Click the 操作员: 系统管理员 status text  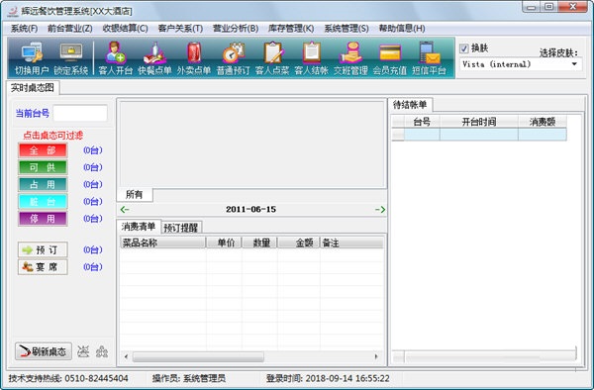[189, 378]
